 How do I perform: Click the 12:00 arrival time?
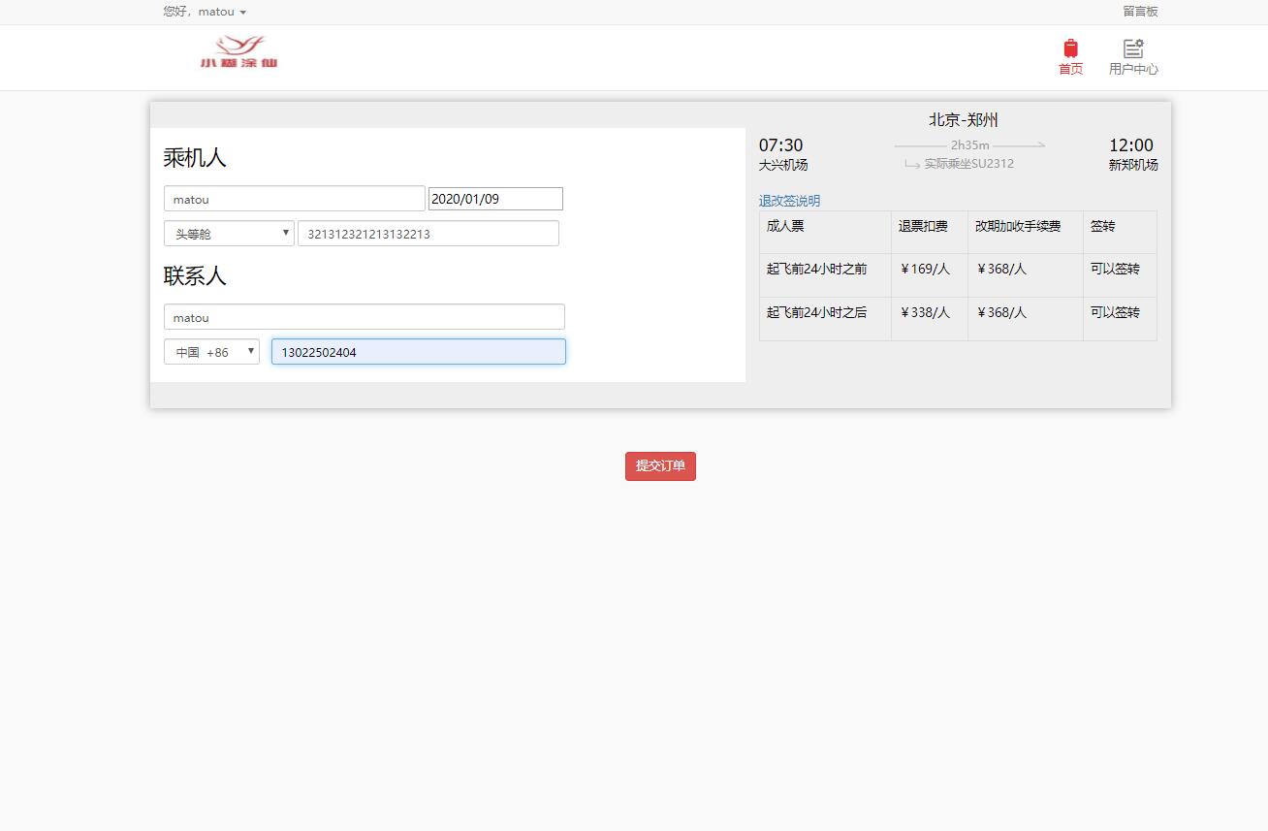coord(1131,145)
